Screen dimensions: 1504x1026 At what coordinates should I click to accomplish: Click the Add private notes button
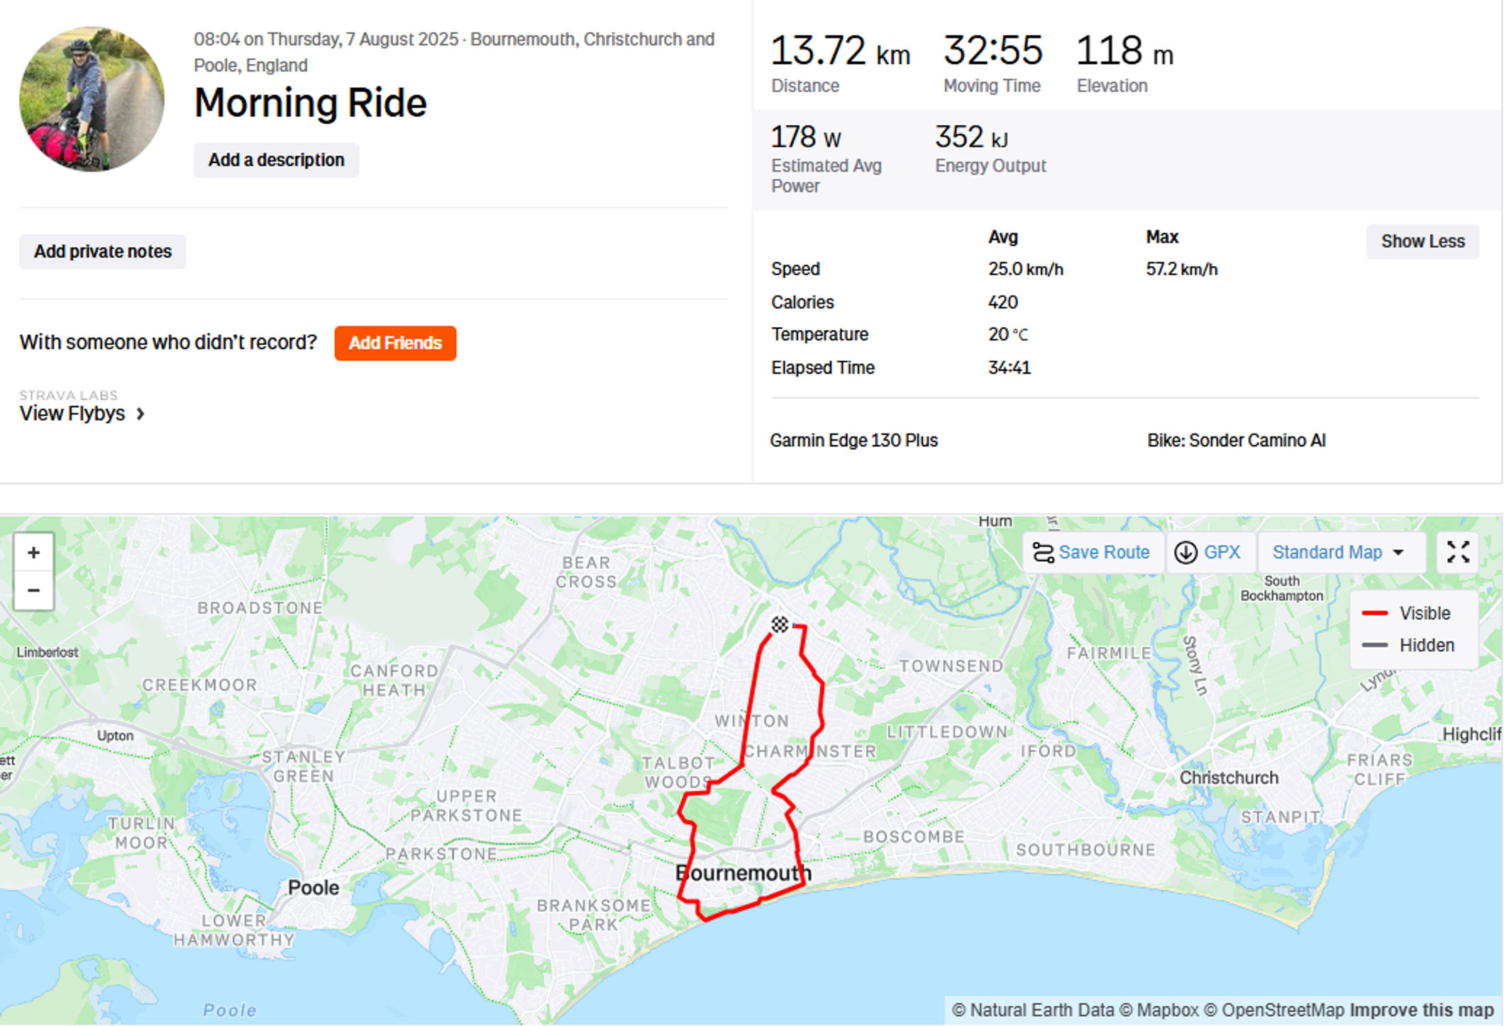(103, 252)
